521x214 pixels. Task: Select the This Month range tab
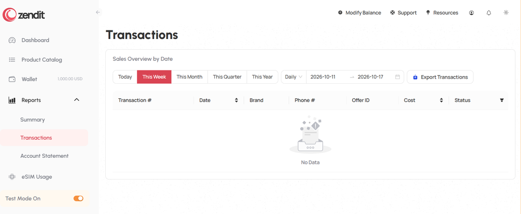point(189,77)
